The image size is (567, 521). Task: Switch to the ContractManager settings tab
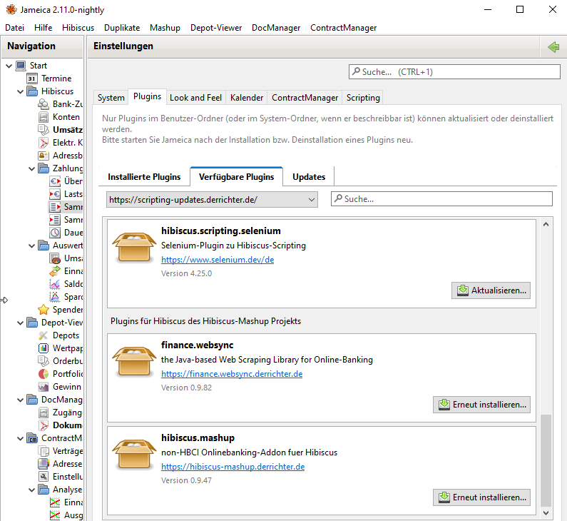click(305, 98)
